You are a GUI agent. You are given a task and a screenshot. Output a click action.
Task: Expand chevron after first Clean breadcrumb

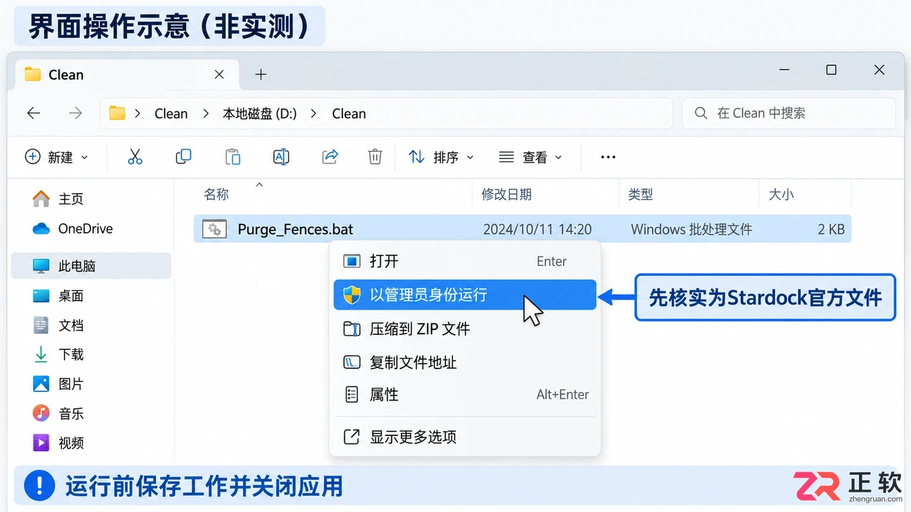206,114
